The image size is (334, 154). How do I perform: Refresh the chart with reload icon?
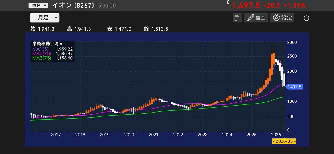306,18
